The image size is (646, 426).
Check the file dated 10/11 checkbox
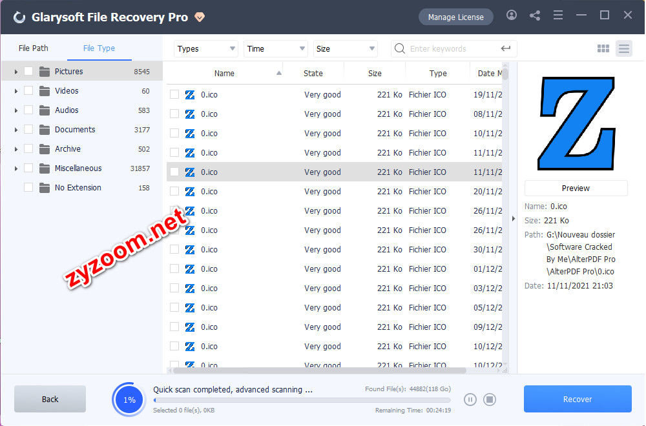[x=174, y=134]
